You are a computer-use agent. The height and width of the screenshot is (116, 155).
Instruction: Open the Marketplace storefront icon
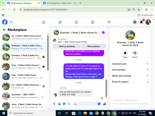(x=93, y=22)
